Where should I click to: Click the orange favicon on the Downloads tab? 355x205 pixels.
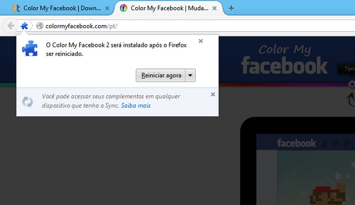click(16, 7)
